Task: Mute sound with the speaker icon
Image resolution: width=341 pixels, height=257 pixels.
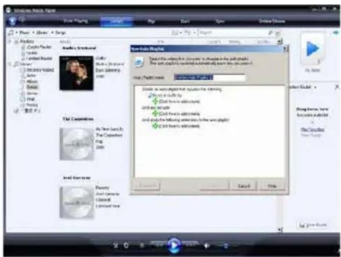Action: [207, 246]
